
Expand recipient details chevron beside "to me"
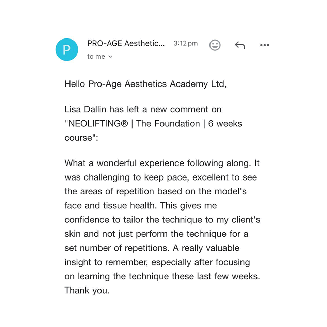(110, 57)
